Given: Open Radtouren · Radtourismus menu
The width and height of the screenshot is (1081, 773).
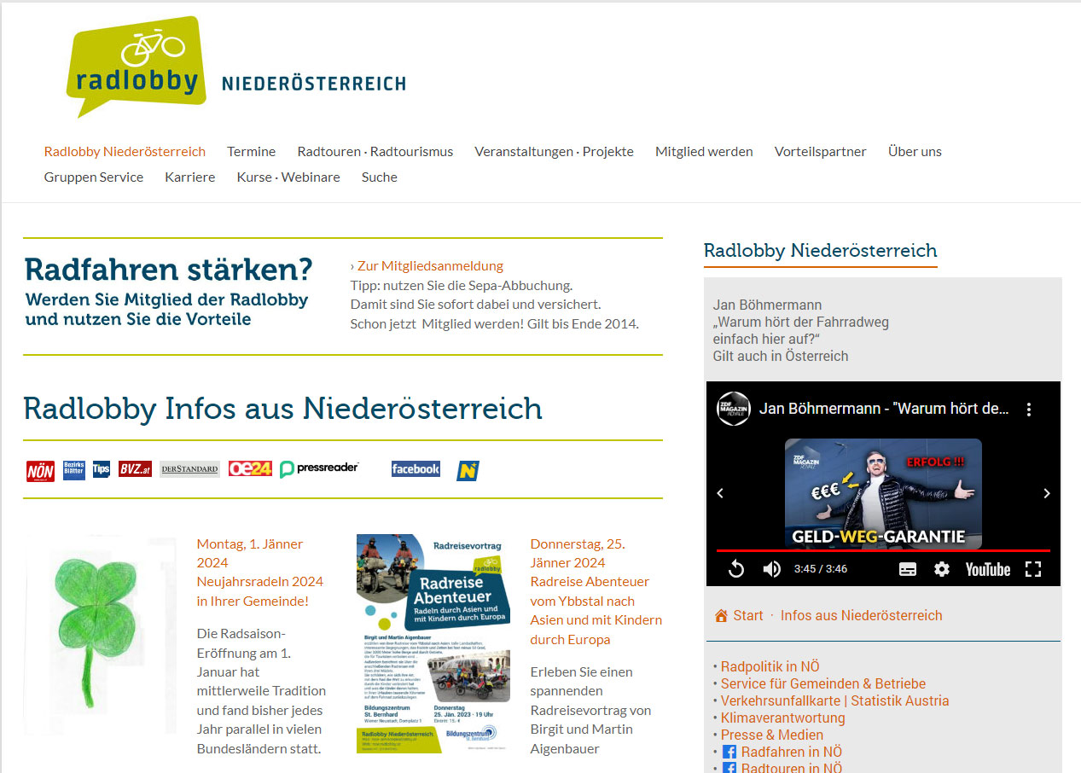Looking at the screenshot, I should point(375,151).
